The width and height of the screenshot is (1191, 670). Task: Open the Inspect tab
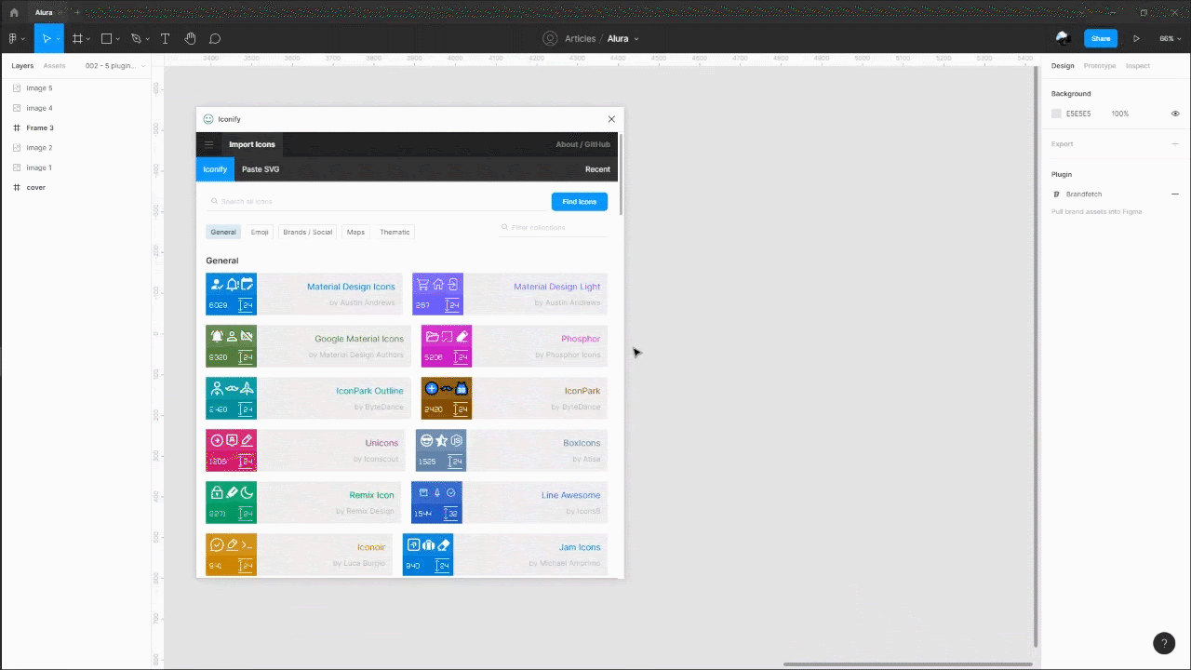tap(1138, 66)
